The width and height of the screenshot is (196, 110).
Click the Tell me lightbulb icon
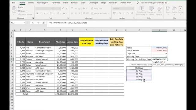point(138,3)
